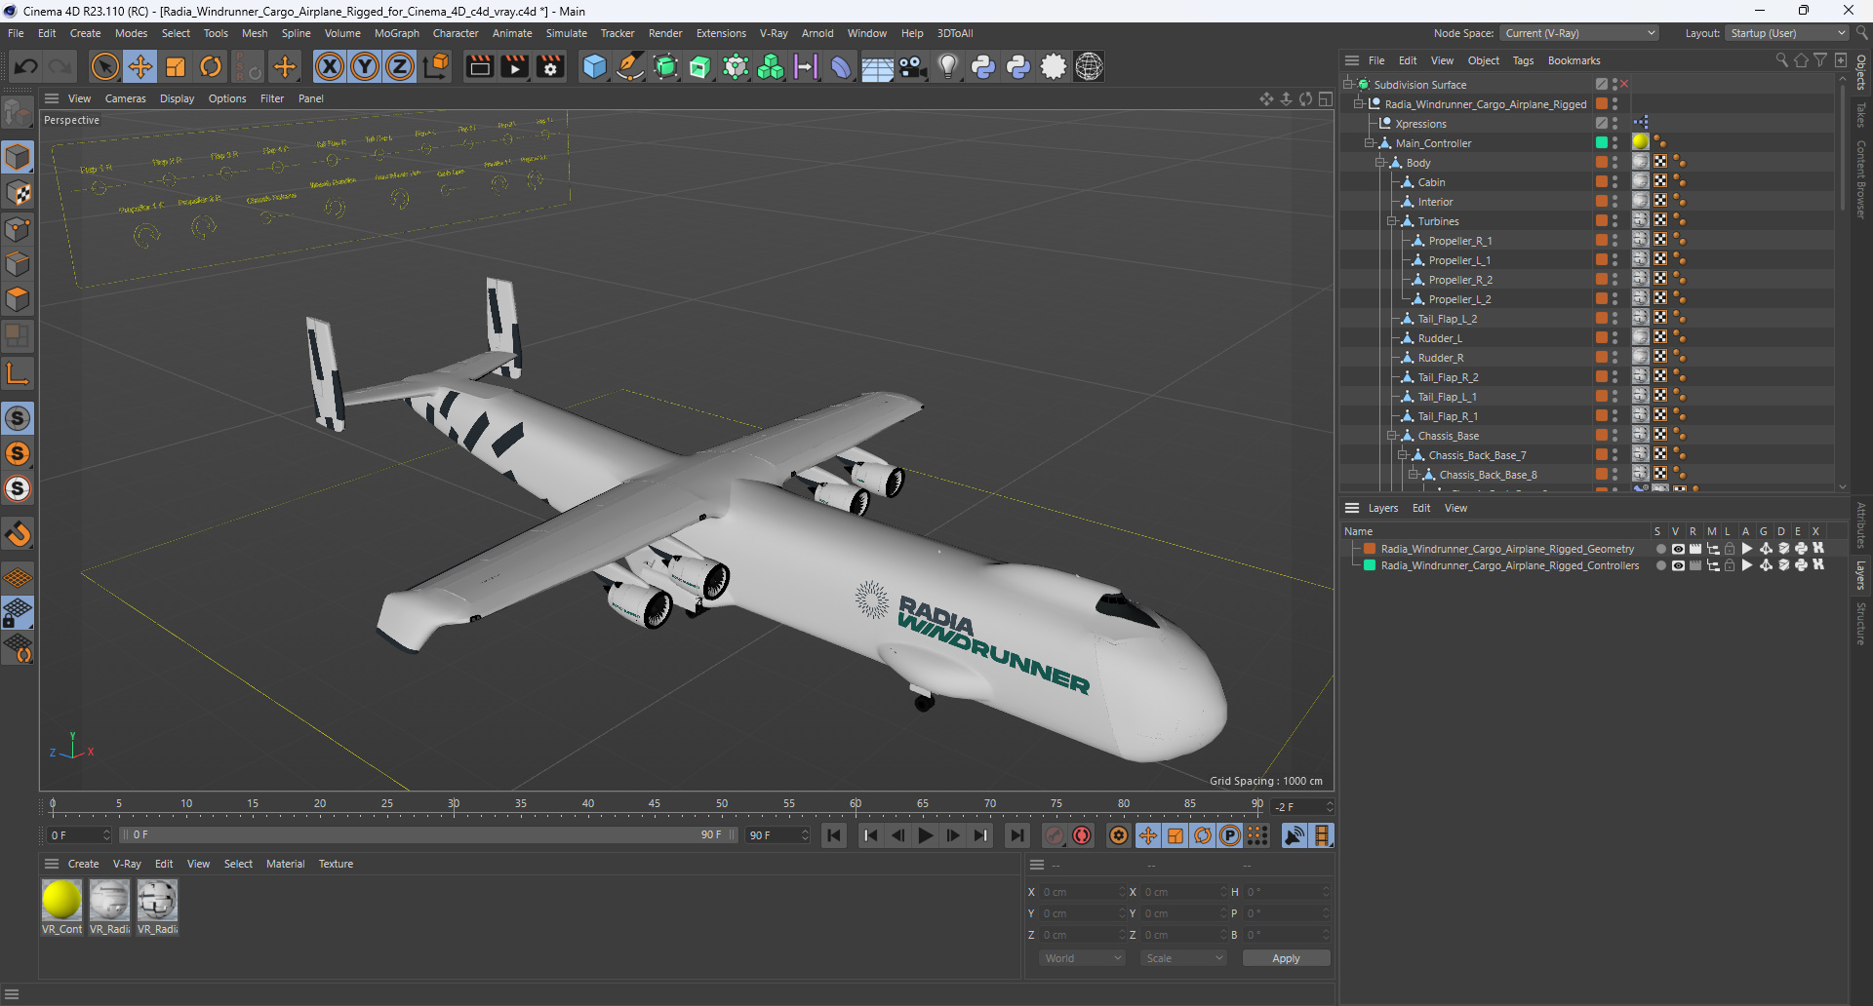The image size is (1873, 1006).
Task: Click Main_Controller green layer color swatch
Action: [x=1602, y=143]
